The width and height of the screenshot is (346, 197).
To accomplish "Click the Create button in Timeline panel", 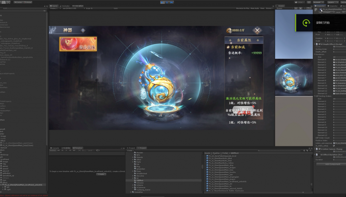I will point(101,174).
